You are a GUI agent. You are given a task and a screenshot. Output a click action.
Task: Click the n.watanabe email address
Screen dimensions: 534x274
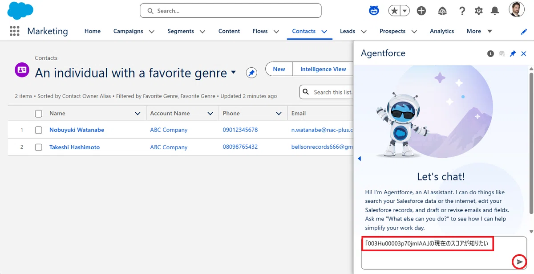click(322, 130)
